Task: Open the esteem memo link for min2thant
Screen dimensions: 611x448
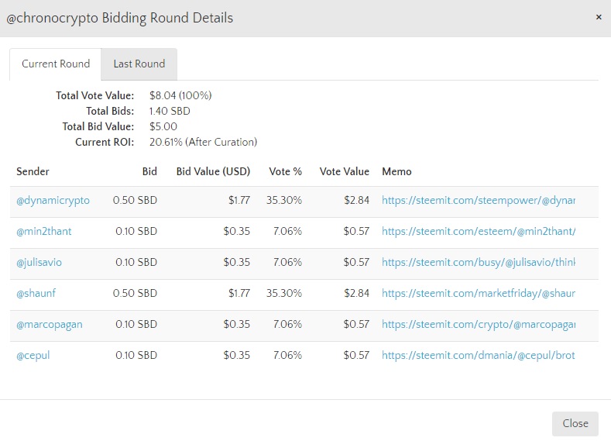Action: [x=478, y=232]
